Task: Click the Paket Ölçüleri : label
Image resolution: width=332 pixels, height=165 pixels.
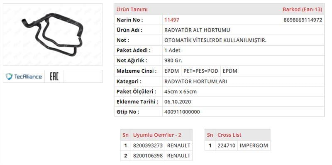Action: tap(137, 91)
